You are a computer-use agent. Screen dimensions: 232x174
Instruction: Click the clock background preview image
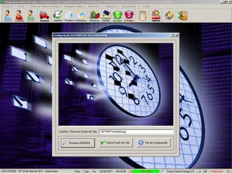116,84
